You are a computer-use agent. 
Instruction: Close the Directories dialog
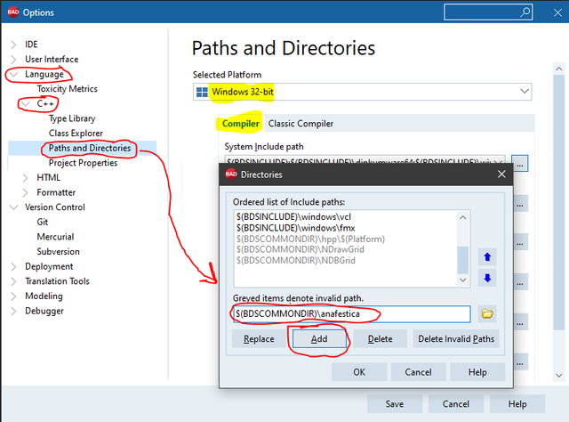[501, 174]
